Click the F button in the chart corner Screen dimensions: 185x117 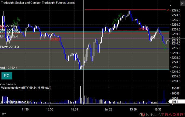click(182, 3)
